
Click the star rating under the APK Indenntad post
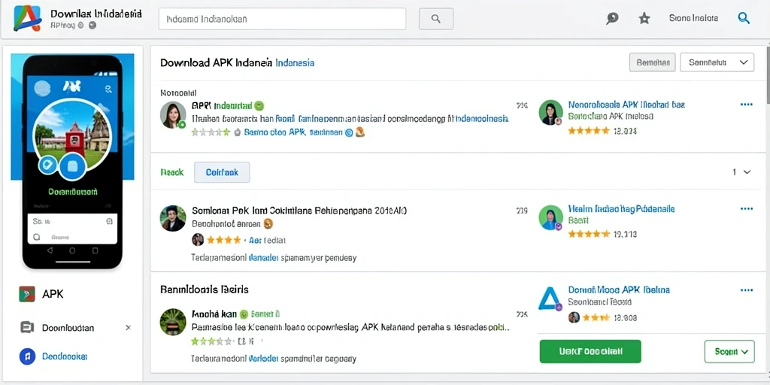point(211,132)
